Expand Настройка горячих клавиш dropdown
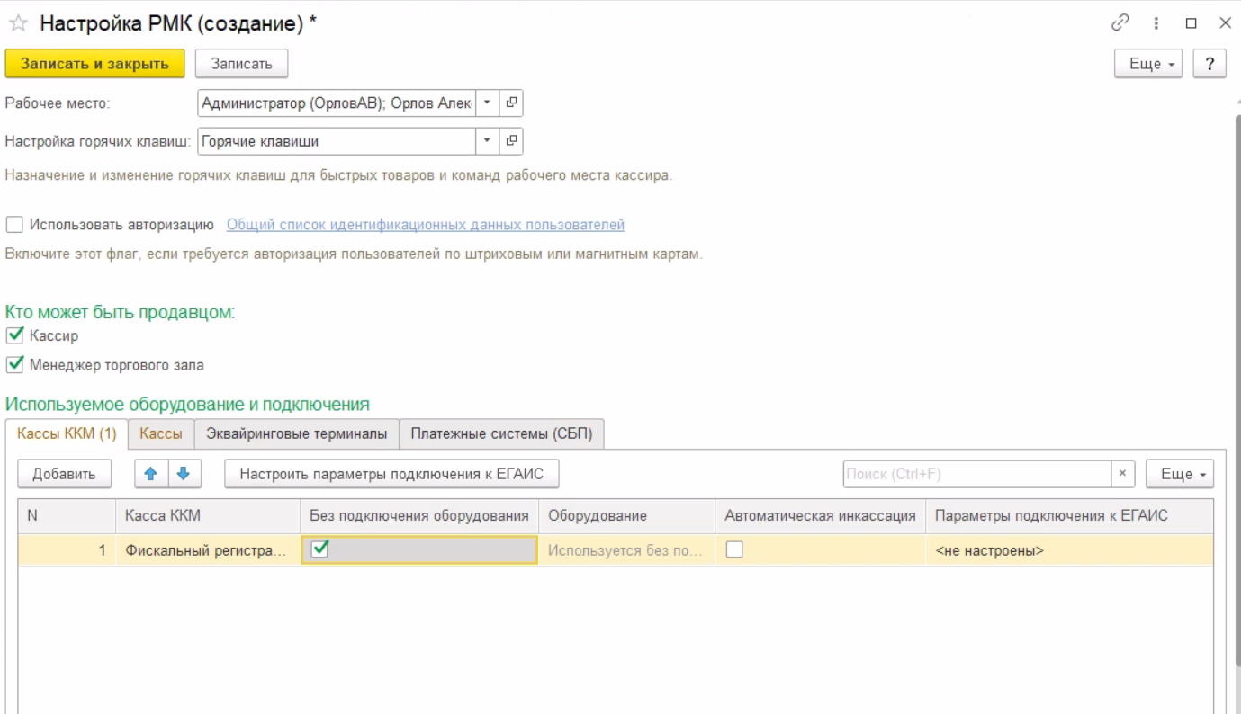This screenshot has height=714, width=1241. (487, 141)
